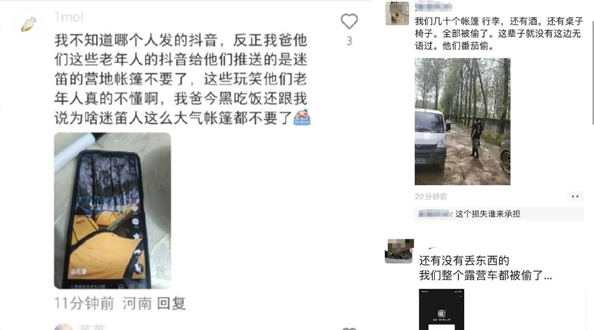
Task: Like the comment by 1mol
Action: tap(349, 21)
